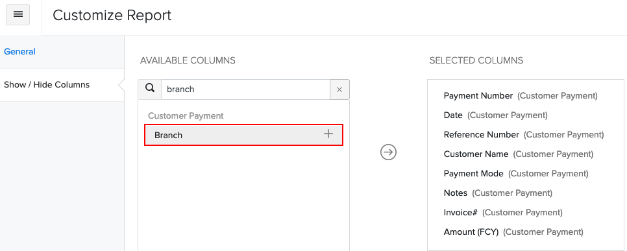Open the hamburger navigation menu

pos(18,15)
